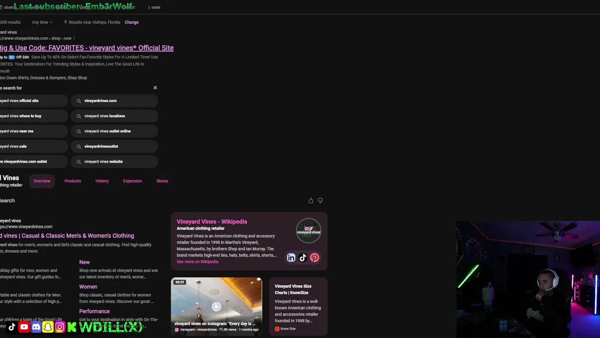Select the vineyardvinesoutlet suggestion
600x338 pixels.
click(x=114, y=146)
